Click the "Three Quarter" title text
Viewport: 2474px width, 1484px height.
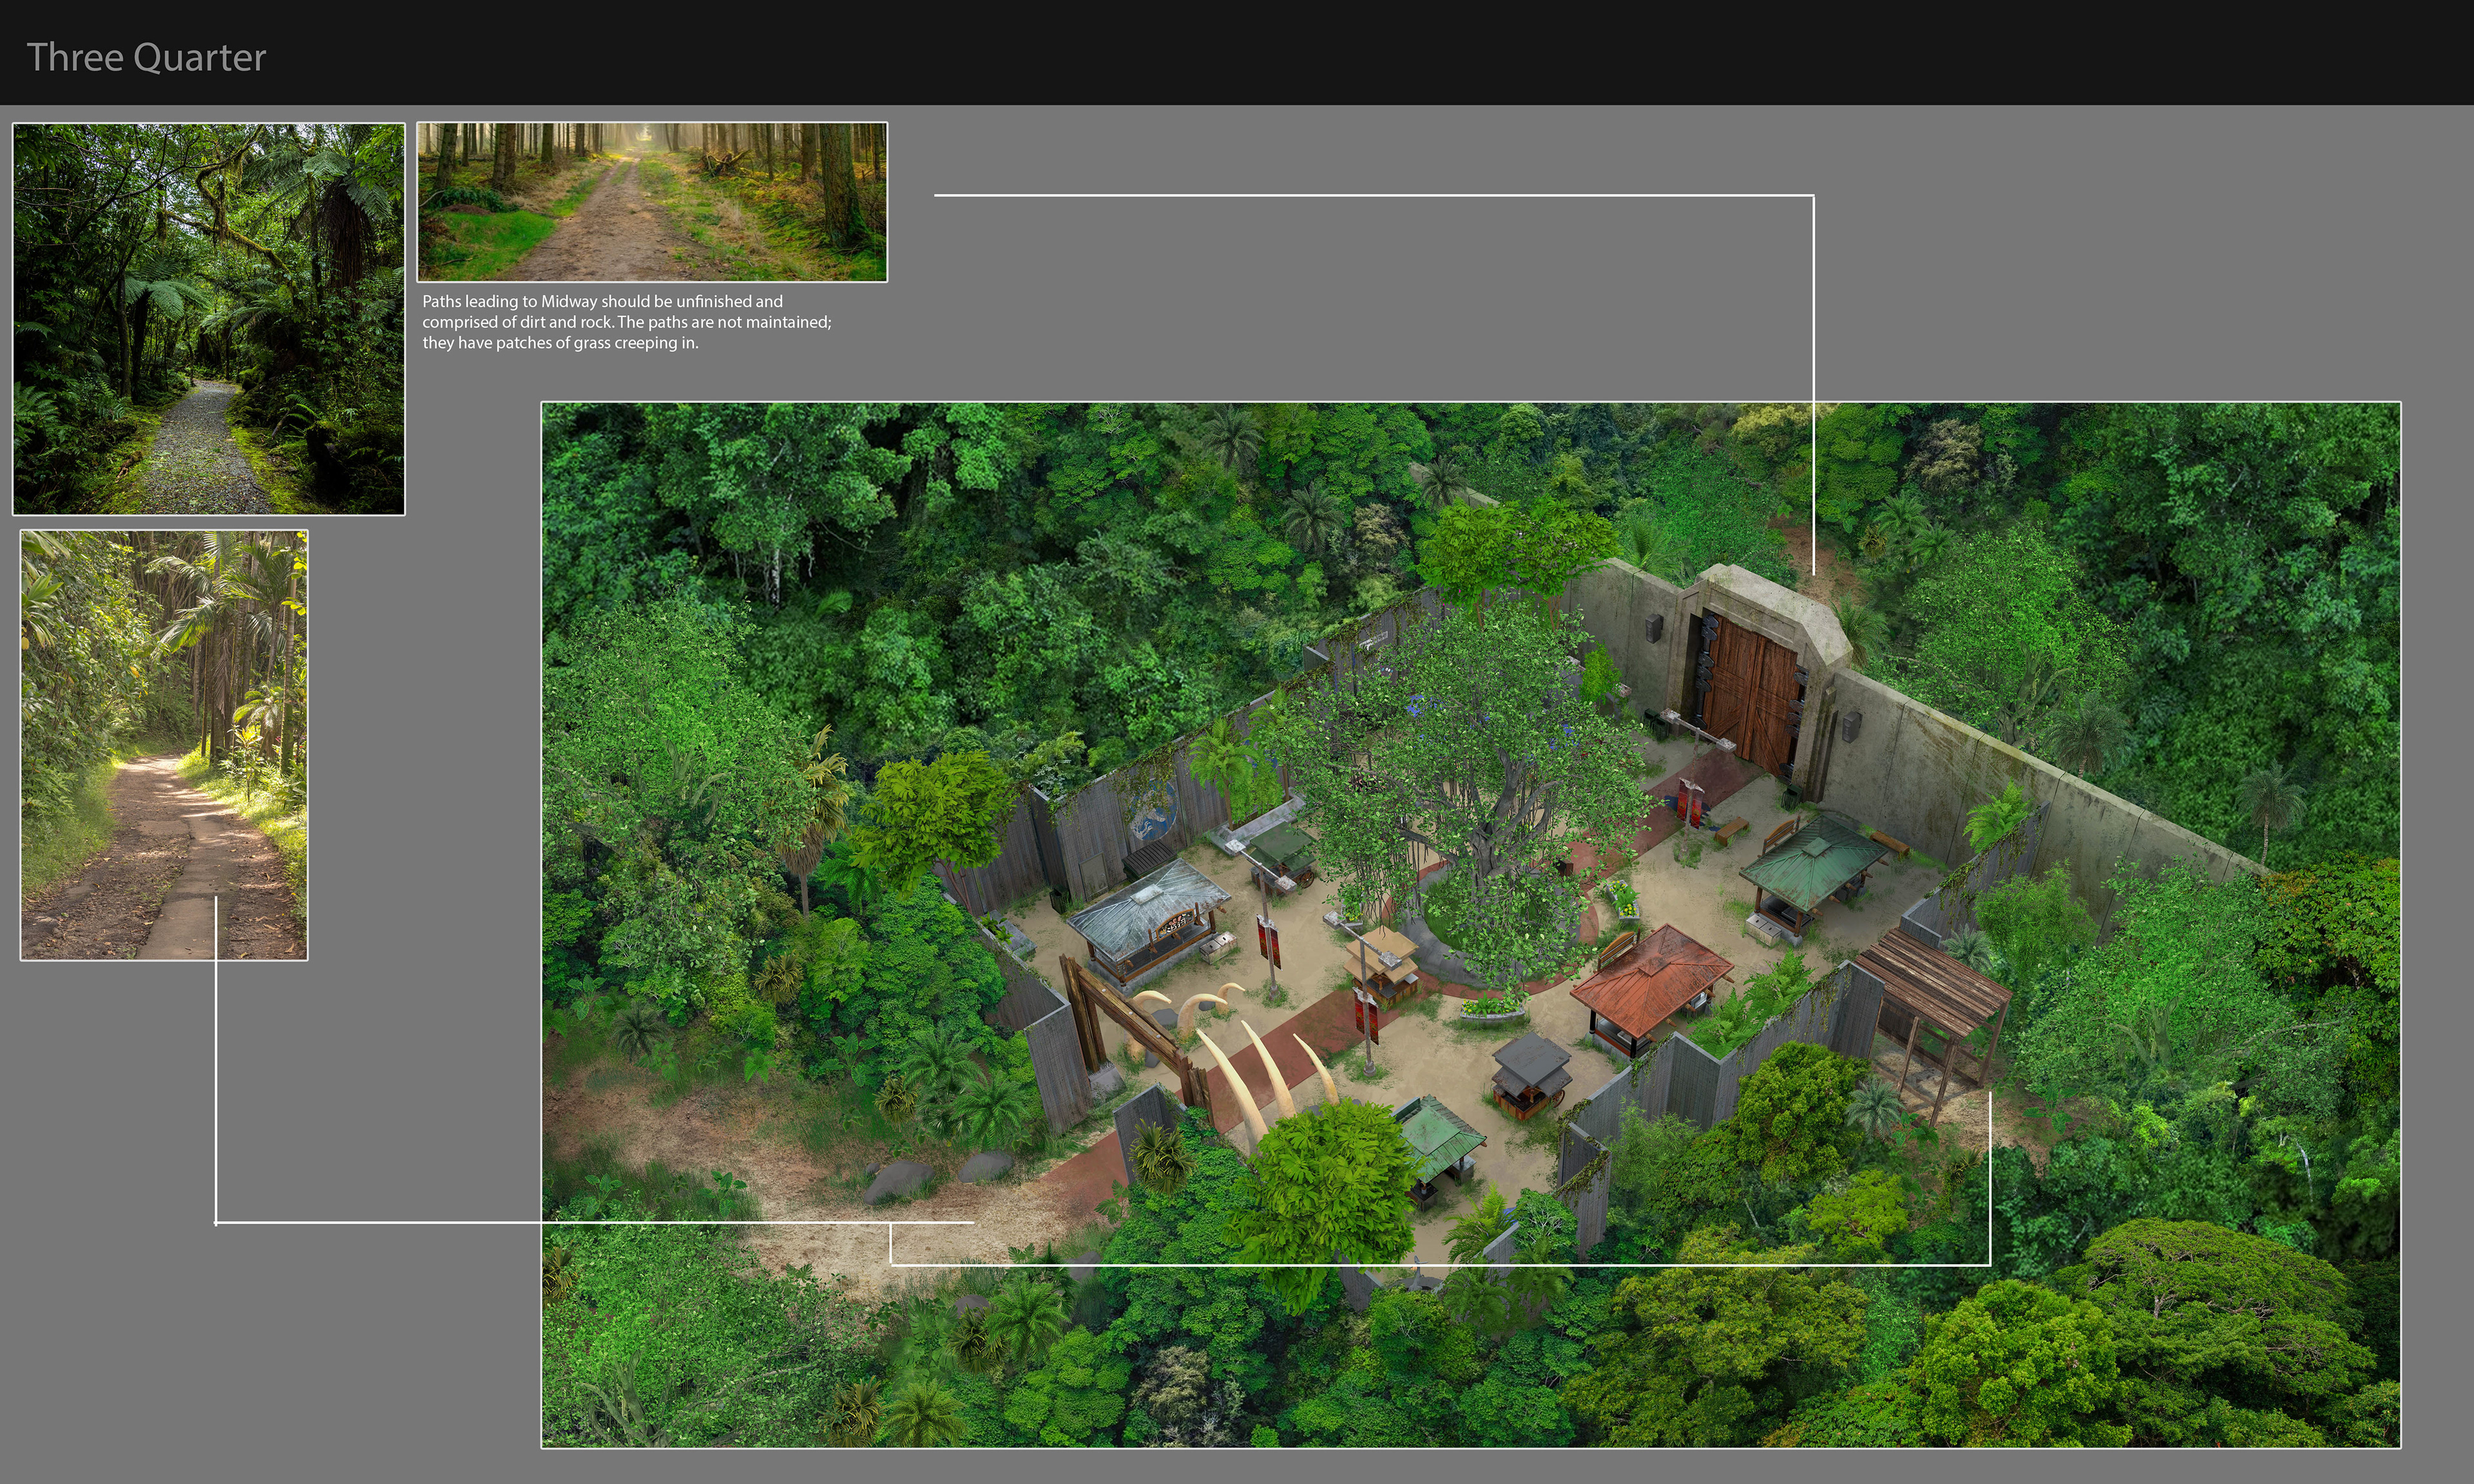[146, 58]
